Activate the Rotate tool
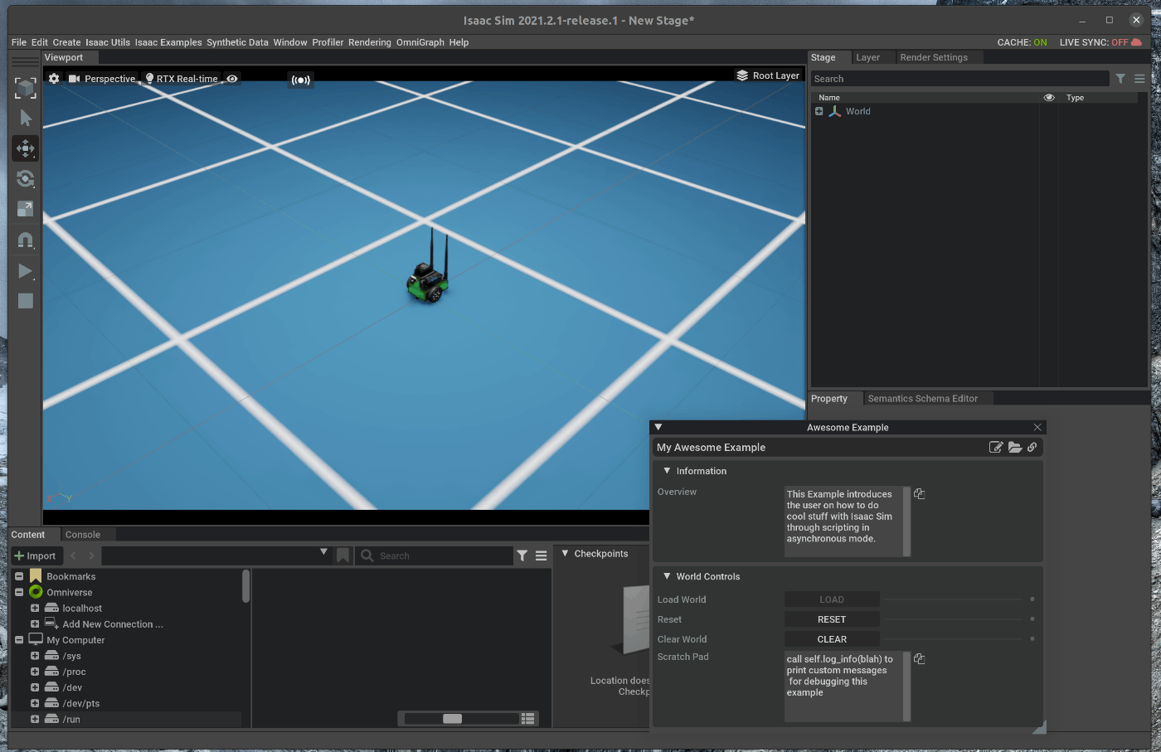The height and width of the screenshot is (752, 1161). click(26, 179)
